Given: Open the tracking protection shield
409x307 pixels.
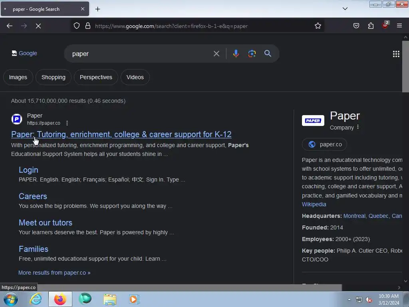Looking at the screenshot, I should [76, 26].
